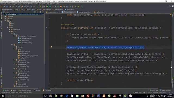This screenshot has height=98, width=174.
Task: Open Photoshop from the taskbar
Action: click(x=98, y=96)
